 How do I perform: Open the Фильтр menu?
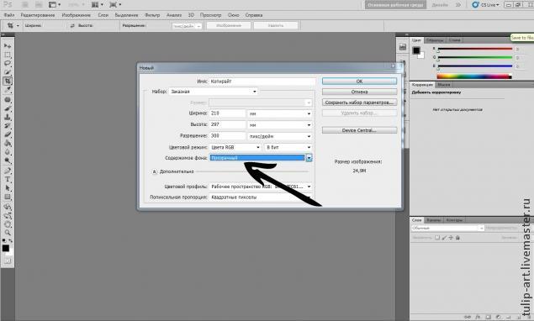[x=152, y=15]
